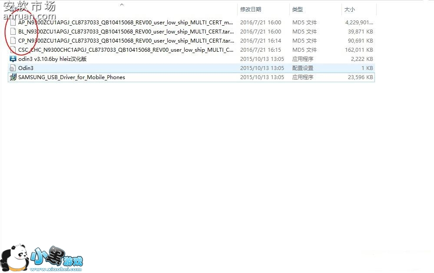The image size is (434, 273).
Task: Select the BL_N9300ZCU1APGJ tar file name
Action: pyautogui.click(x=126, y=32)
